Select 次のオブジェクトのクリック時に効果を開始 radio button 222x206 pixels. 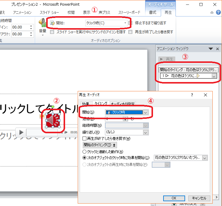(84, 158)
